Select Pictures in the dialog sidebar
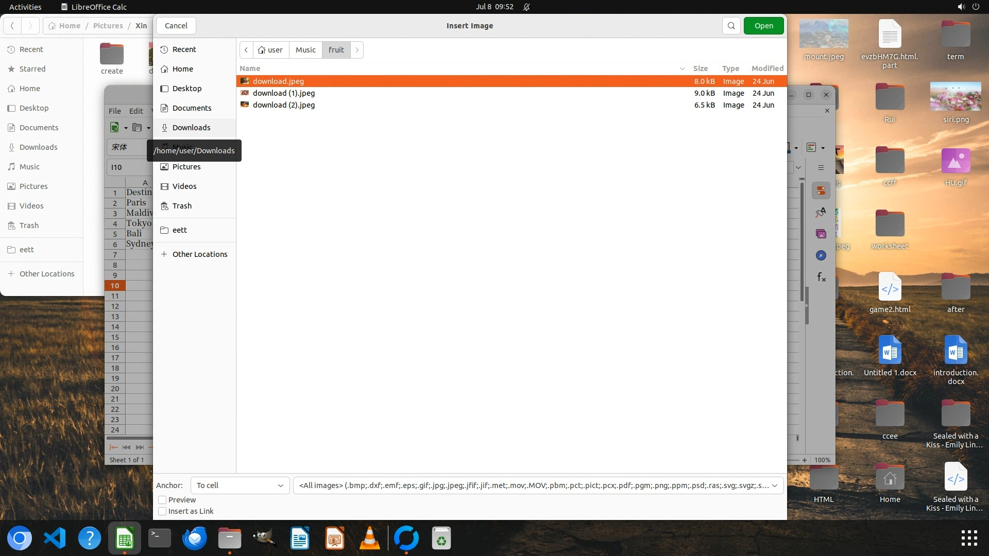989x556 pixels. 186,167
